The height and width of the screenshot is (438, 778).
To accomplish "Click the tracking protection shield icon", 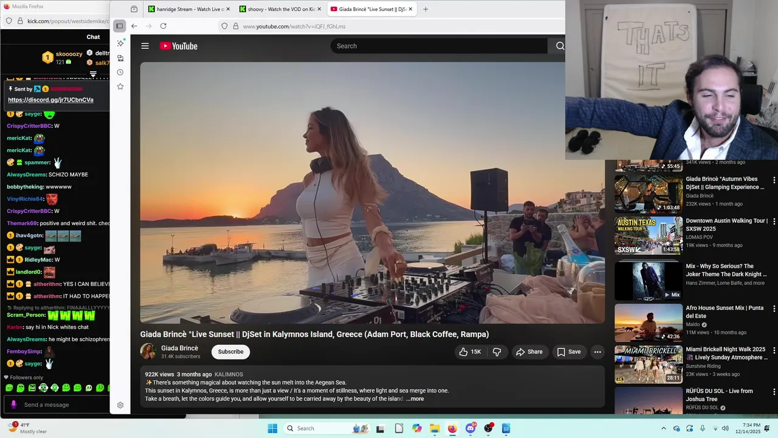I will (224, 26).
